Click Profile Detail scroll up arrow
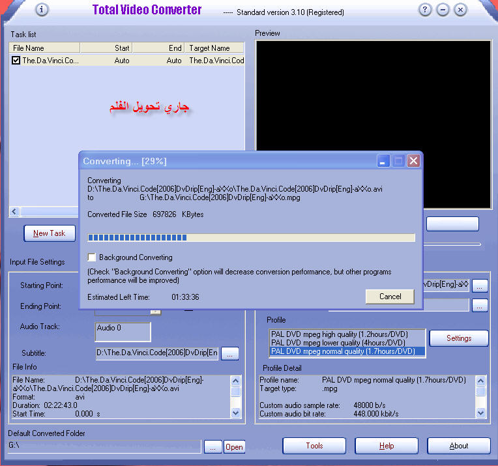 point(481,381)
